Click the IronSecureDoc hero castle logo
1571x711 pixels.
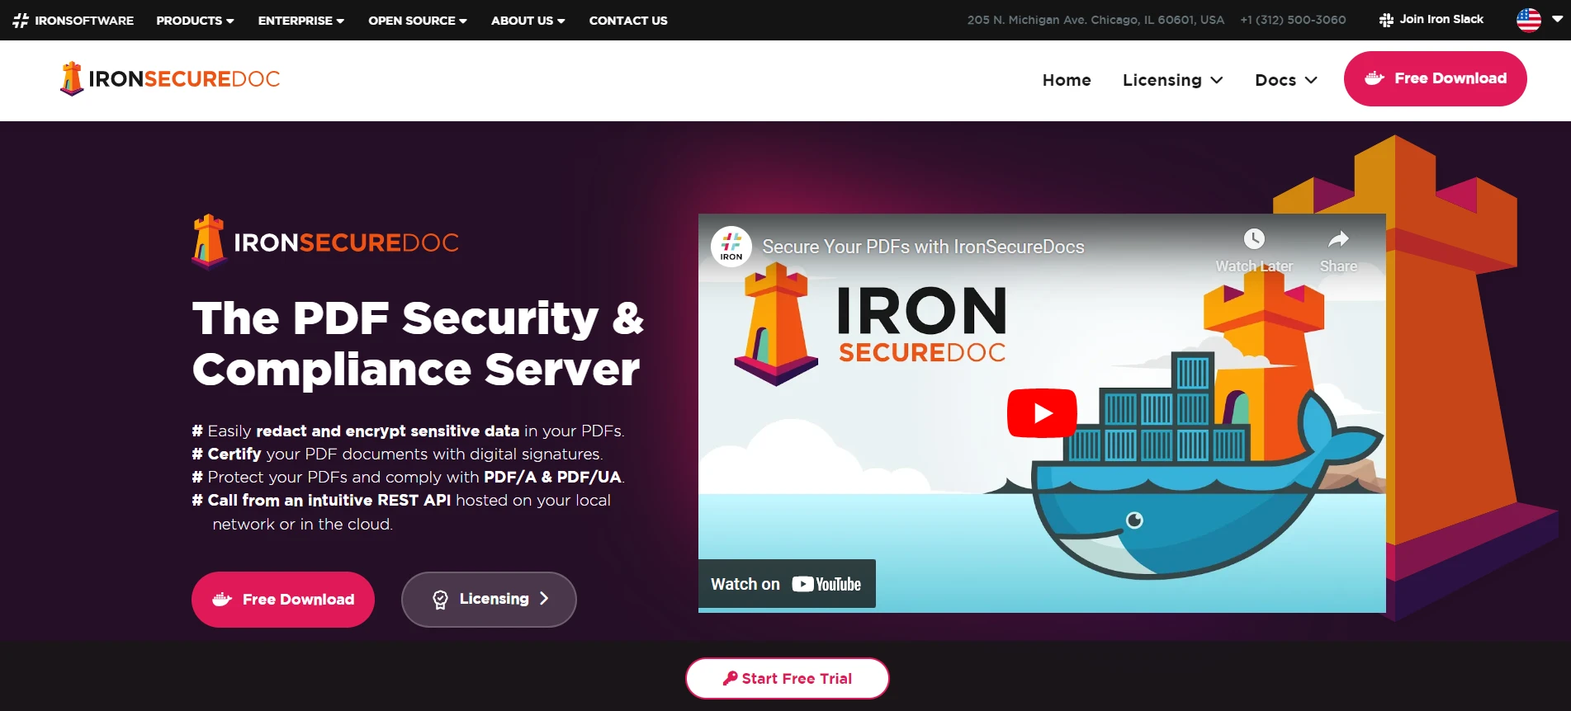(x=208, y=242)
